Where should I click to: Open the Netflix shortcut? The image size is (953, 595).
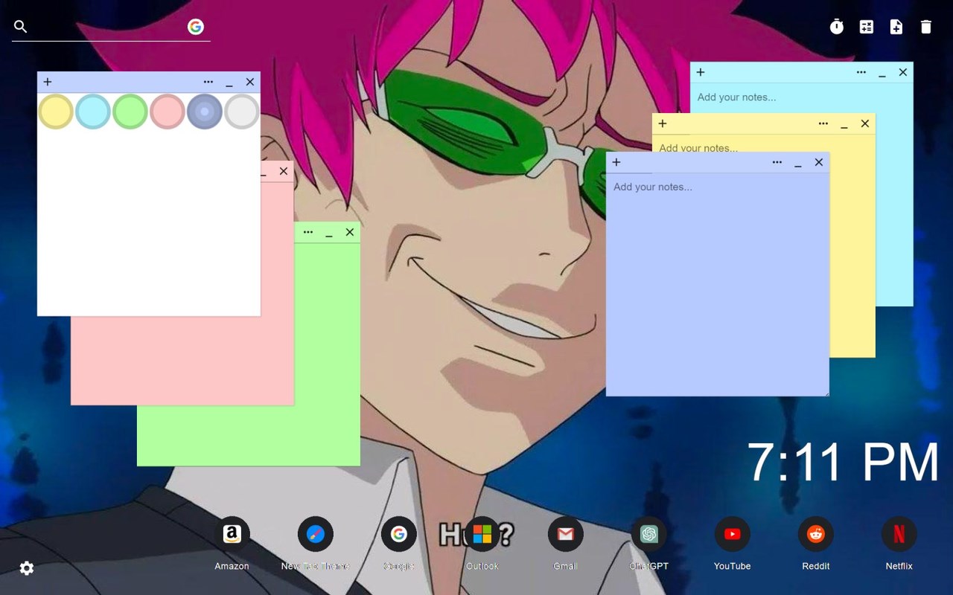coord(899,534)
